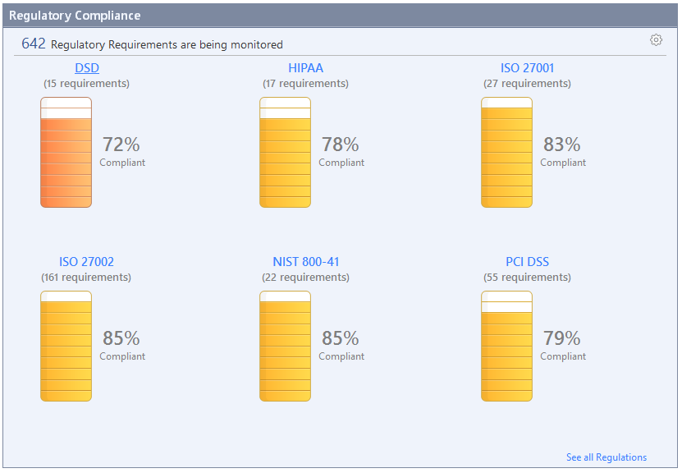The width and height of the screenshot is (682, 473).
Task: Open the ISO 27001 regulation link
Action: click(527, 68)
